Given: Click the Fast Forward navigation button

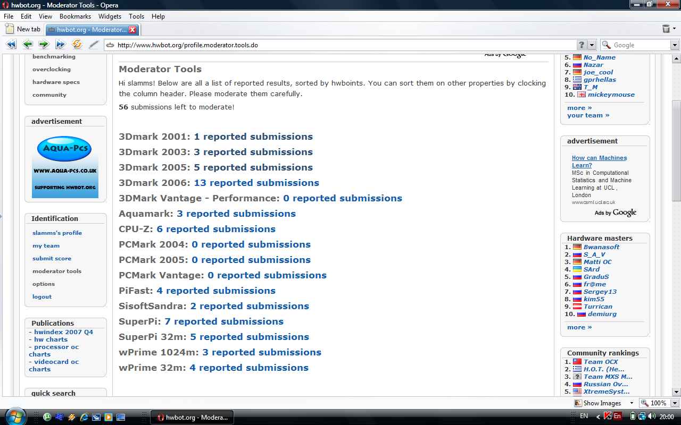Looking at the screenshot, I should [60, 45].
